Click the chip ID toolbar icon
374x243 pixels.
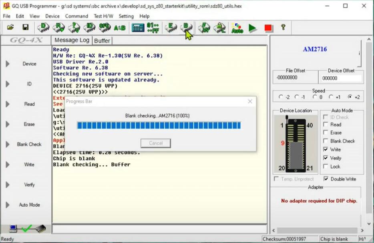click(x=89, y=28)
